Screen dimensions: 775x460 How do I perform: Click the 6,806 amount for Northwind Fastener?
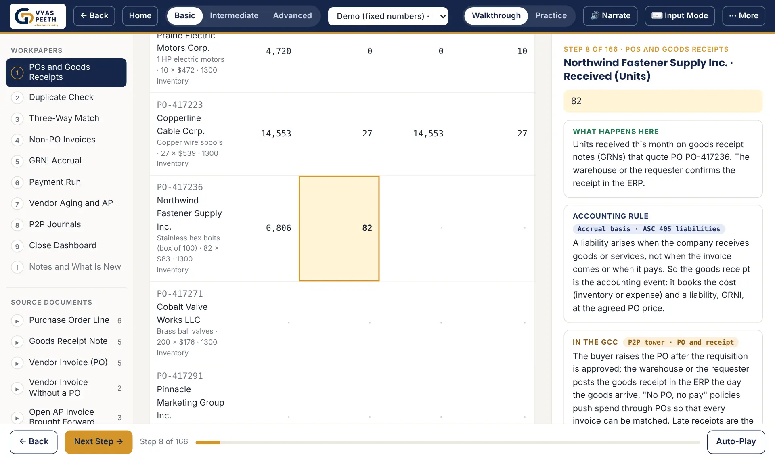[x=278, y=228]
